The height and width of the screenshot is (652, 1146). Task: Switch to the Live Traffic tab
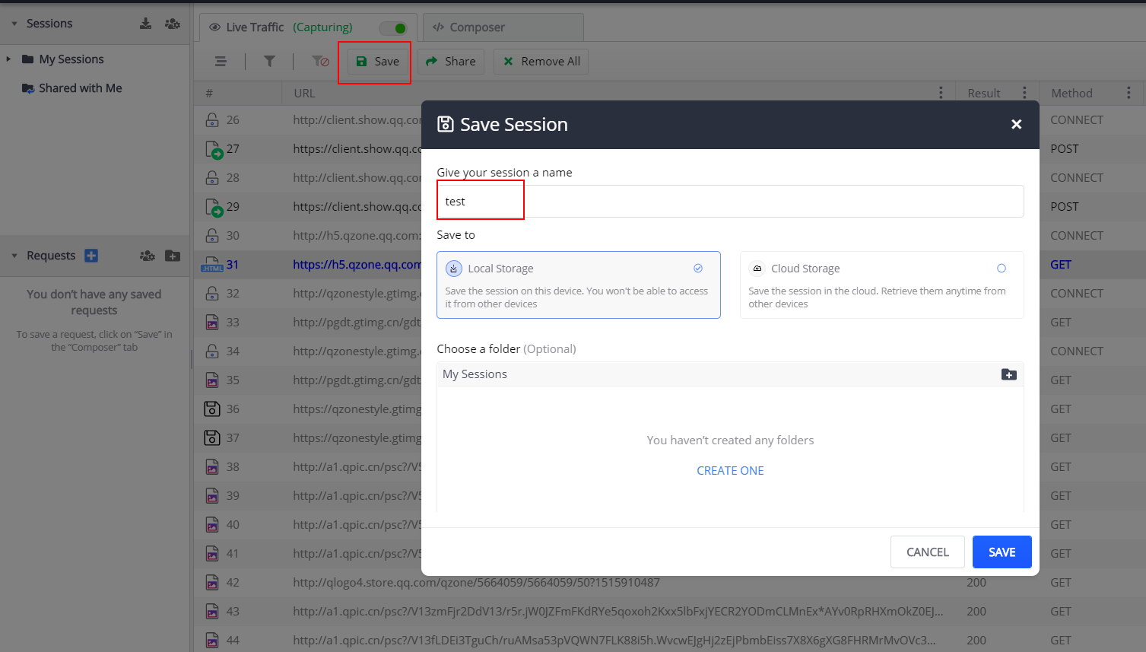308,27
